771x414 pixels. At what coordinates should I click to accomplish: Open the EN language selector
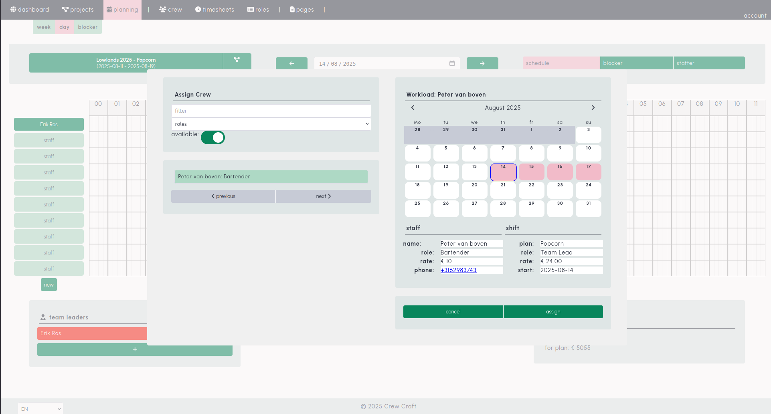click(x=40, y=408)
